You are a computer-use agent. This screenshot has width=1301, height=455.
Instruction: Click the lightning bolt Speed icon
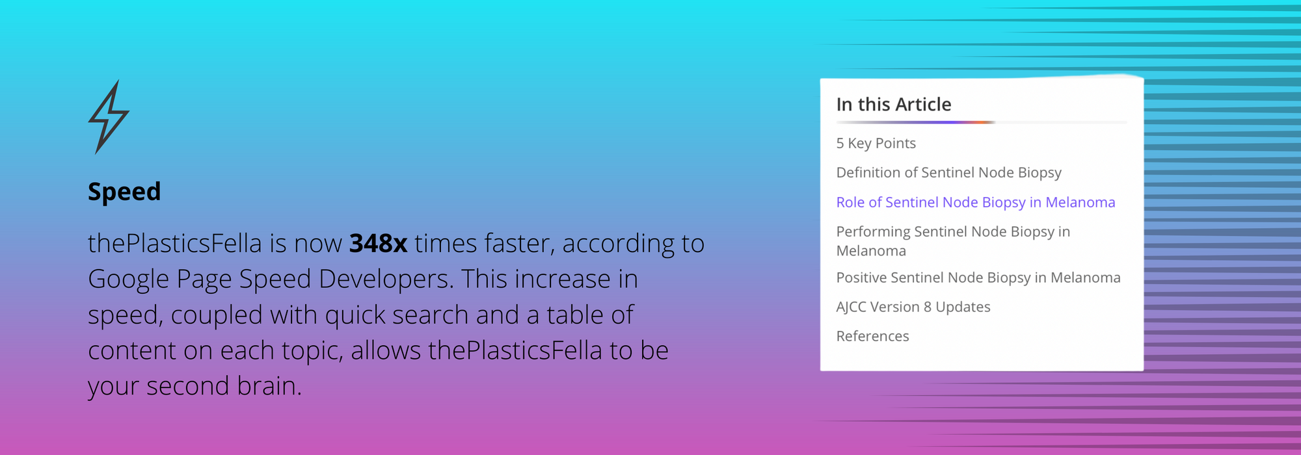pyautogui.click(x=109, y=117)
